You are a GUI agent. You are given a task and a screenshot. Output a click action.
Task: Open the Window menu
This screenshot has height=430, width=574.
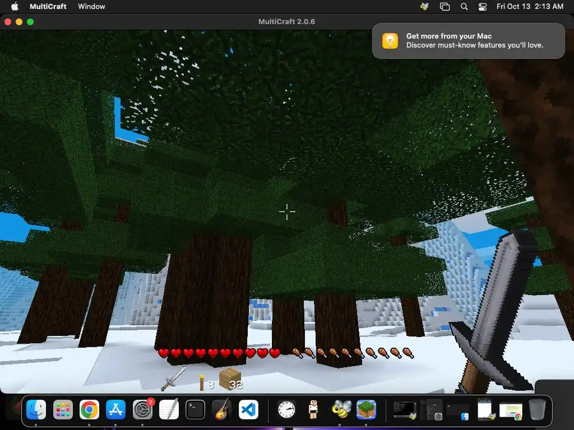pos(91,6)
